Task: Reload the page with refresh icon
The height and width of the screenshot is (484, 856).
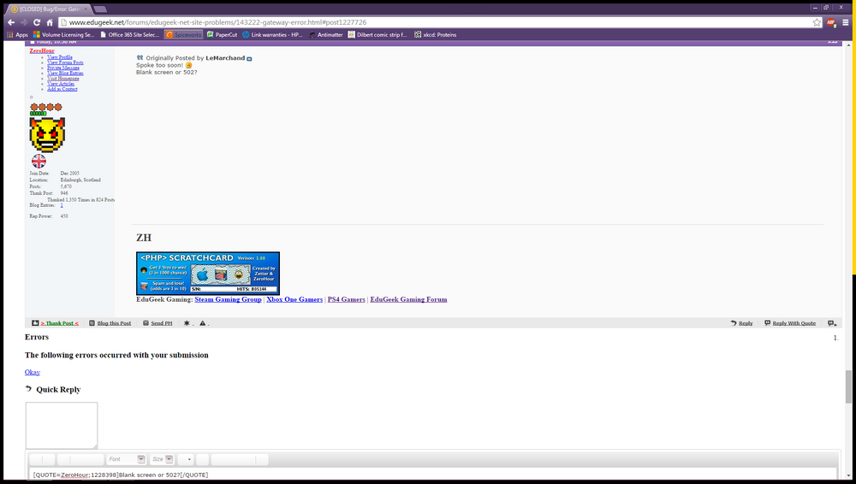Action: click(x=37, y=22)
